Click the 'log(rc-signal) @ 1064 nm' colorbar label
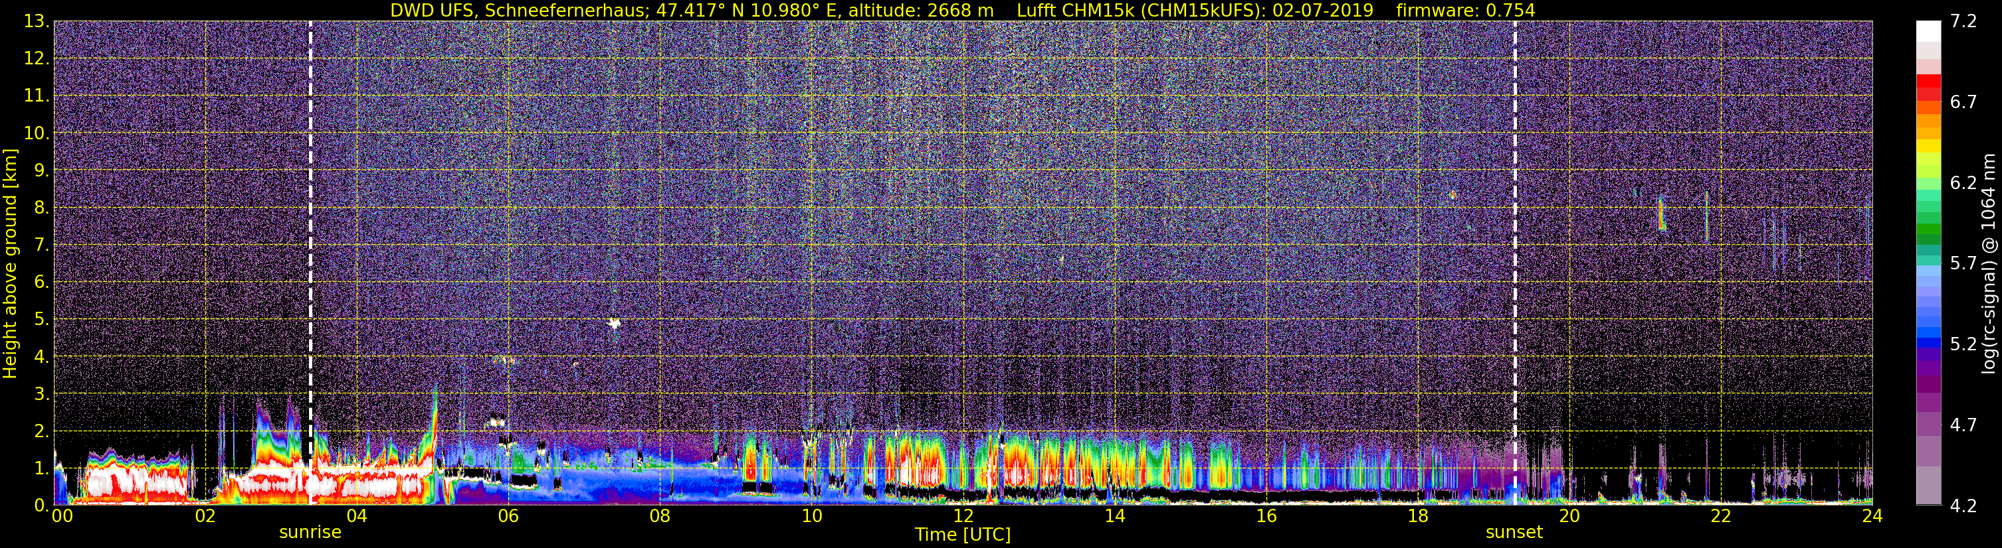Screen dimensions: 2002x548 click(1990, 264)
